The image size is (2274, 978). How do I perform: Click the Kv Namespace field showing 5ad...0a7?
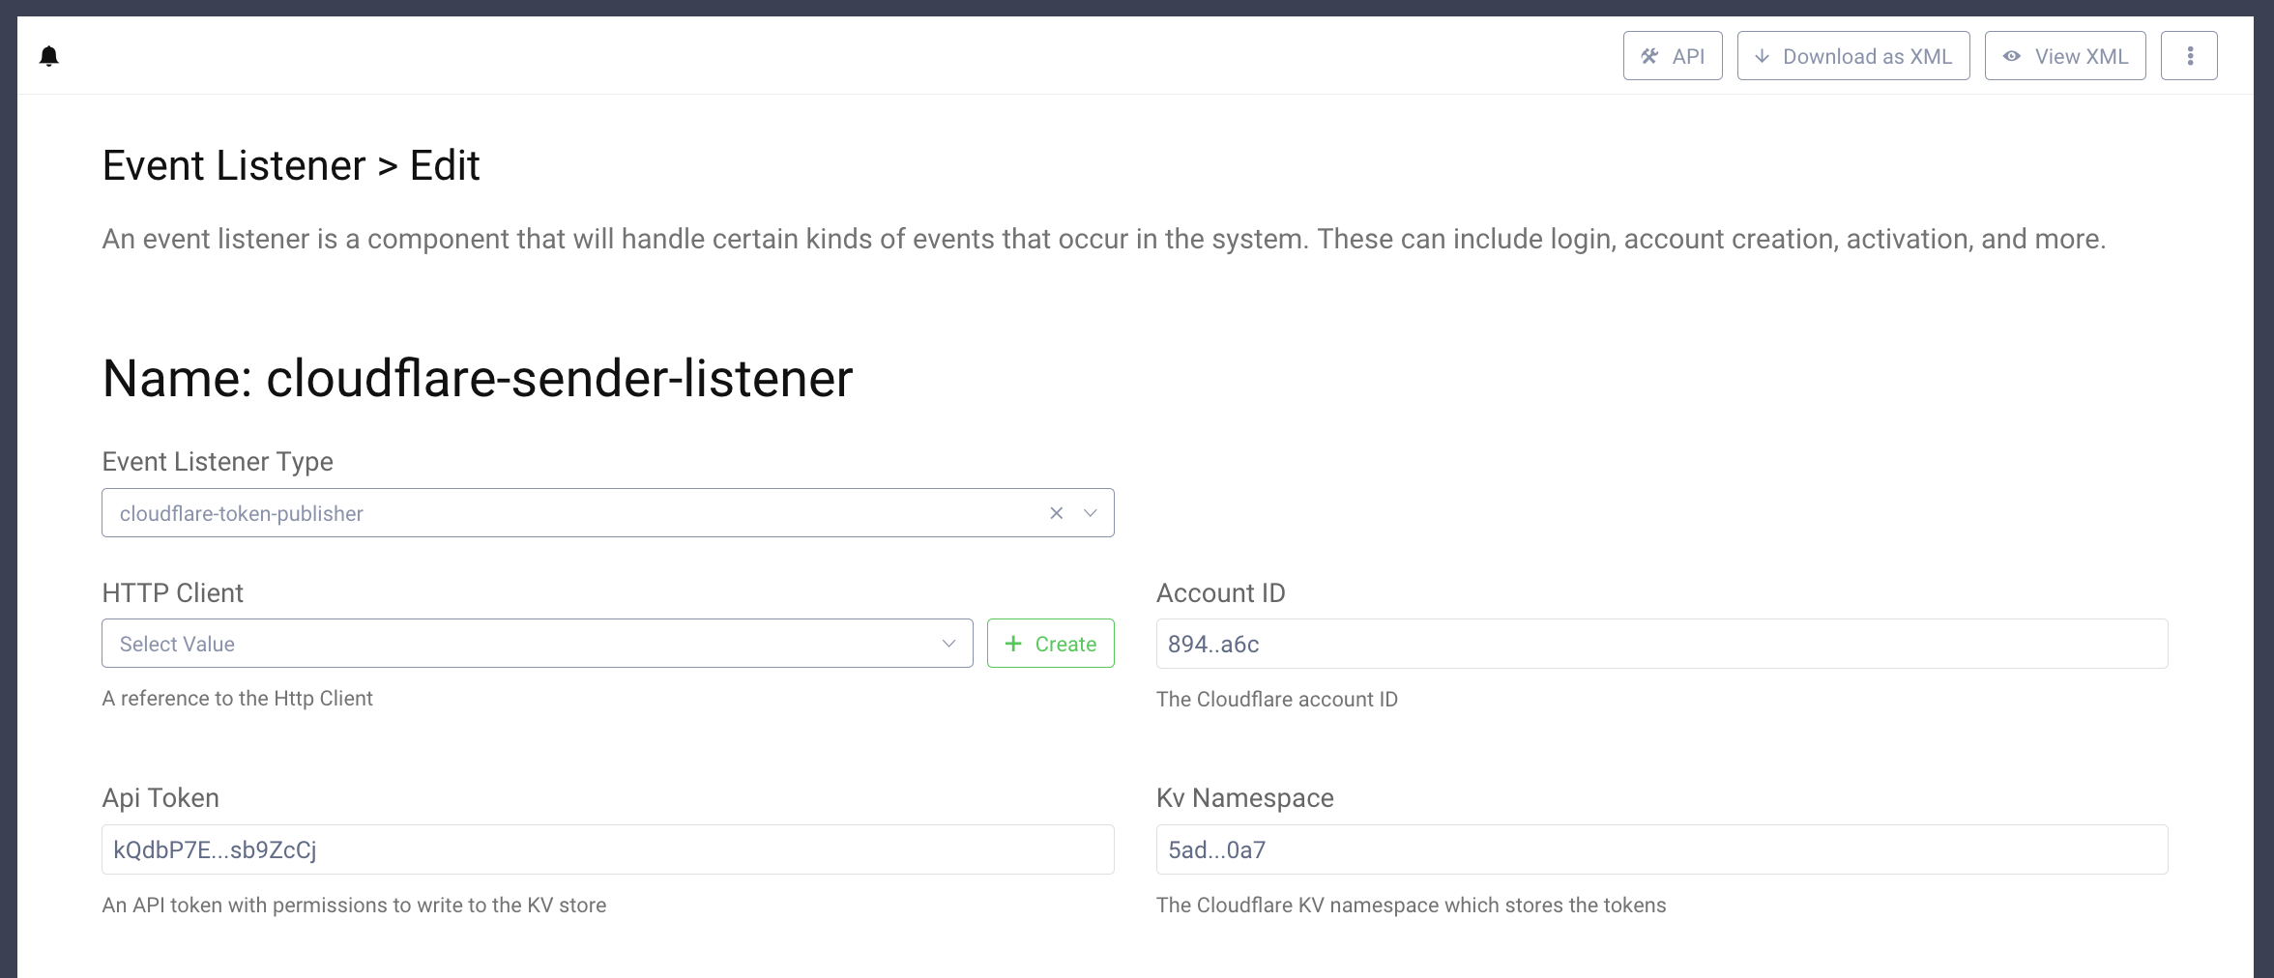pos(1663,849)
